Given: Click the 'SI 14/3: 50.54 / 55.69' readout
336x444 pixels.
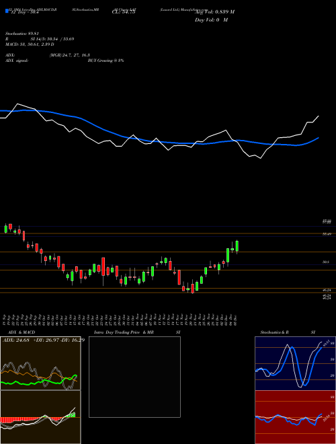Looking at the screenshot, I should click(52, 39).
